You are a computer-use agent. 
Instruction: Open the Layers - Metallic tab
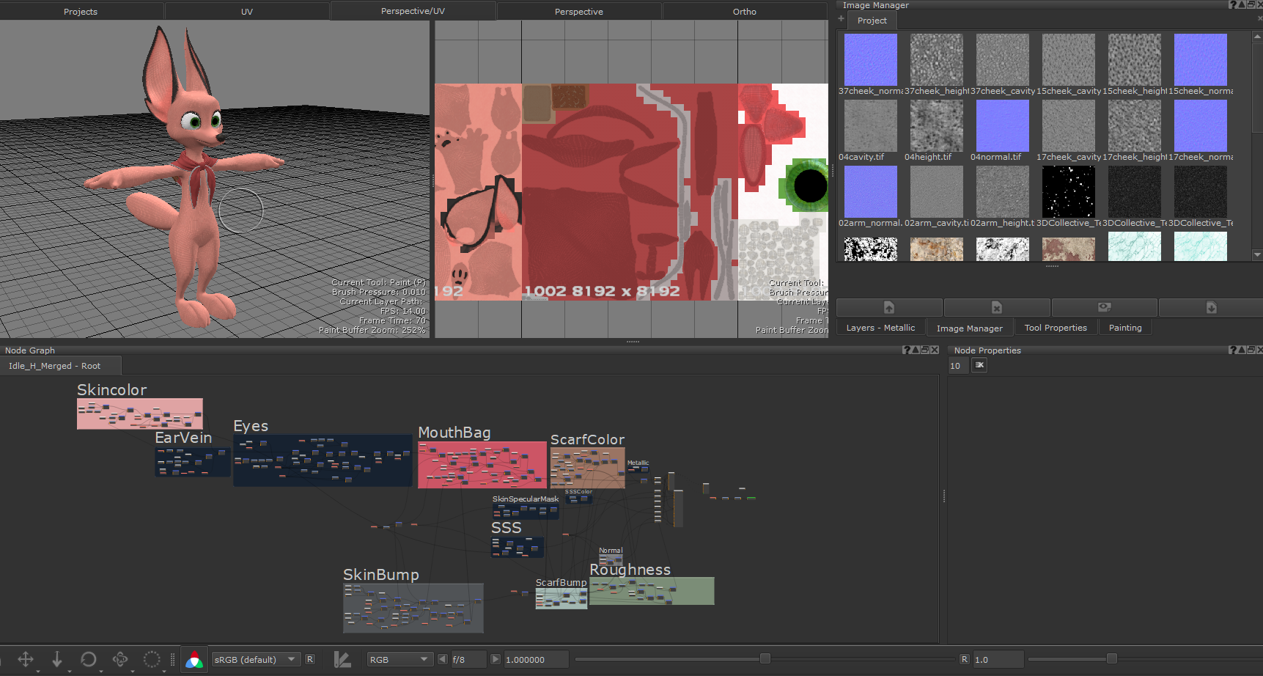click(880, 328)
